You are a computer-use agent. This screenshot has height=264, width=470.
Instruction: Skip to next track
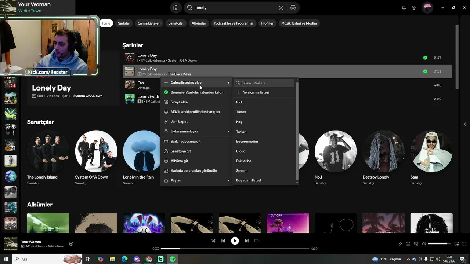pos(247,241)
